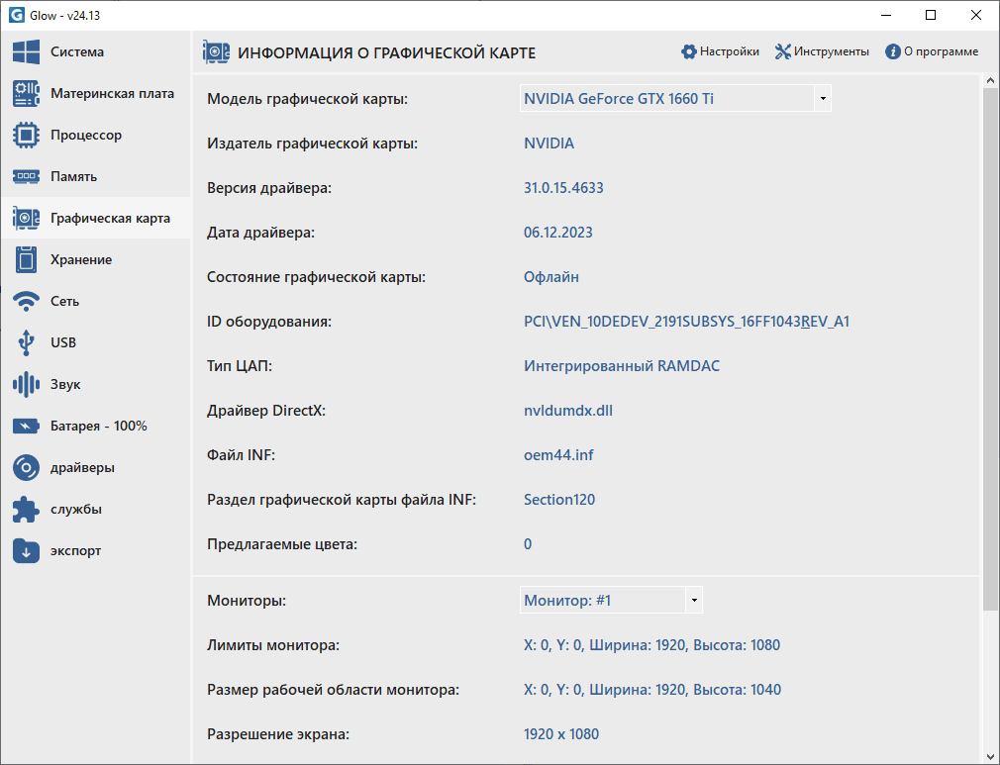Click the службы puzzle piece icon
Image resolution: width=1000 pixels, height=765 pixels.
(26, 510)
